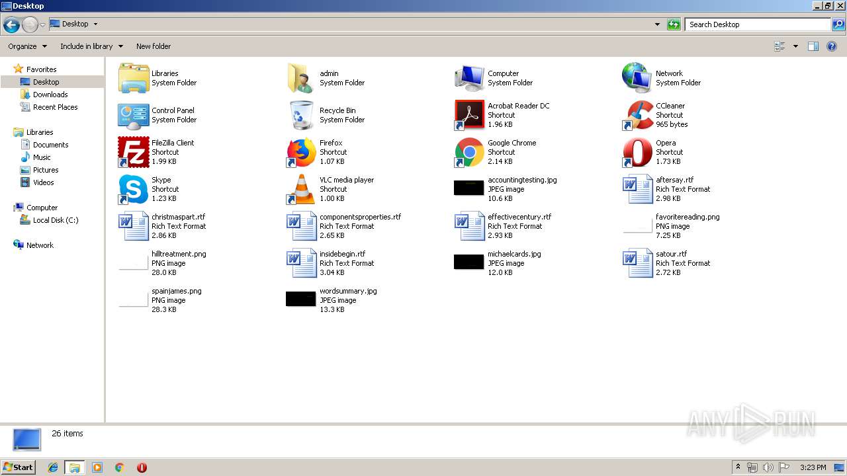Open Downloads in the navigation pane
This screenshot has height=476, width=847.
[44, 95]
